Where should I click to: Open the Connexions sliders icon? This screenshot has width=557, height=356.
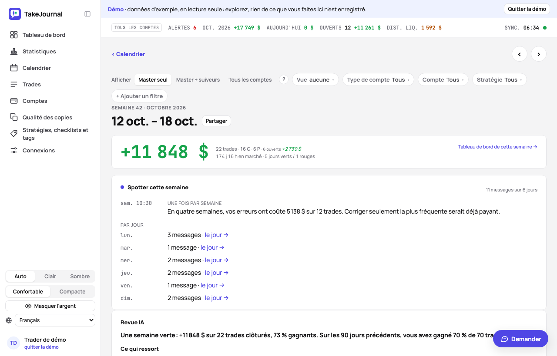14,150
